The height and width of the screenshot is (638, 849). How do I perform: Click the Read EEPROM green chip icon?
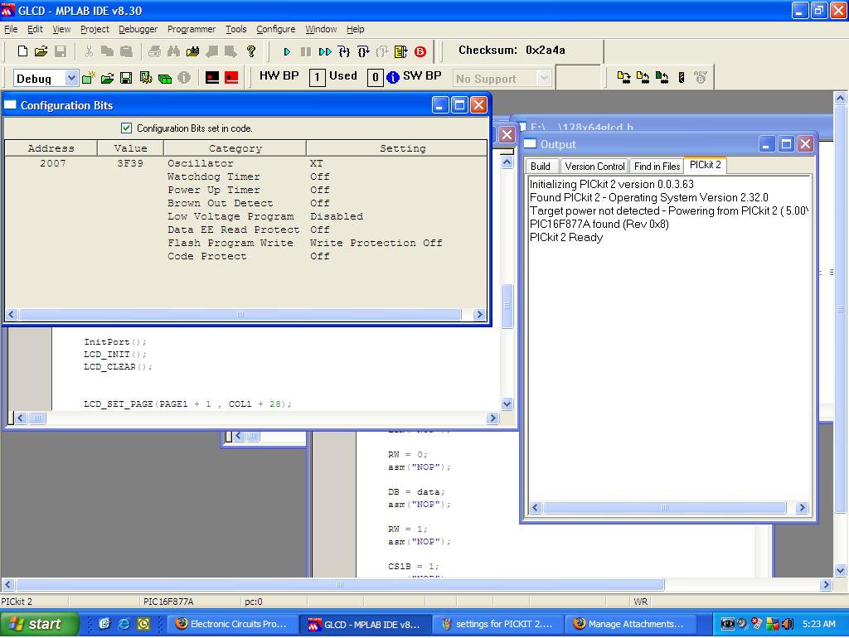(x=662, y=77)
